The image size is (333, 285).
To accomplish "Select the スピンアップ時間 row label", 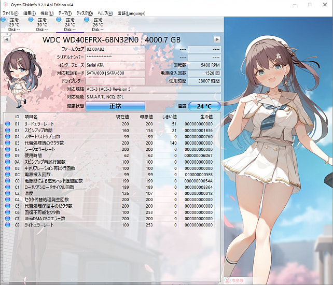I will coord(38,130).
